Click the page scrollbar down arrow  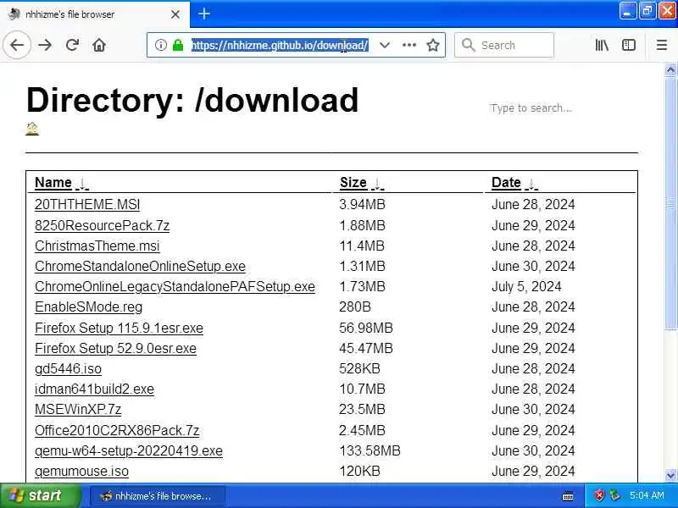[670, 476]
